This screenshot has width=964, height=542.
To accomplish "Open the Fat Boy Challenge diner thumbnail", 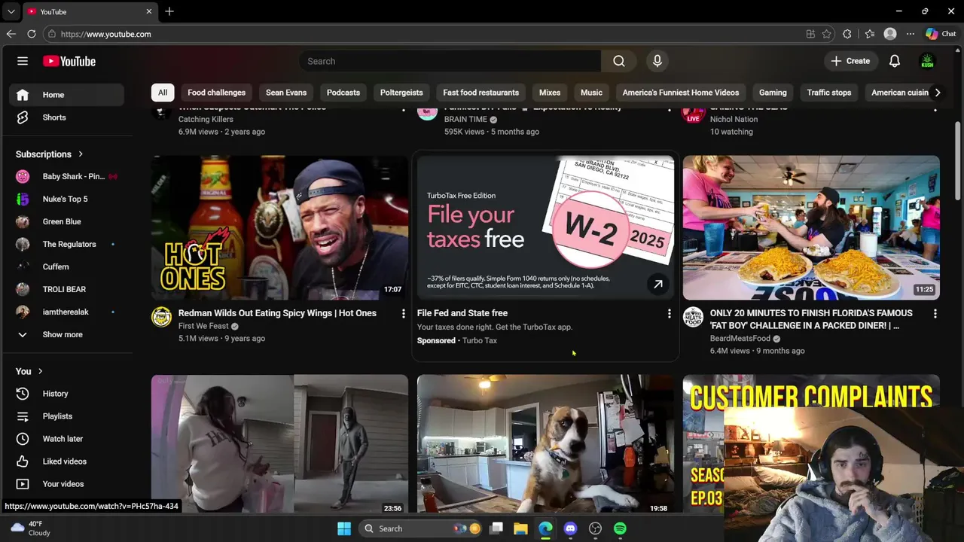I will (x=811, y=227).
